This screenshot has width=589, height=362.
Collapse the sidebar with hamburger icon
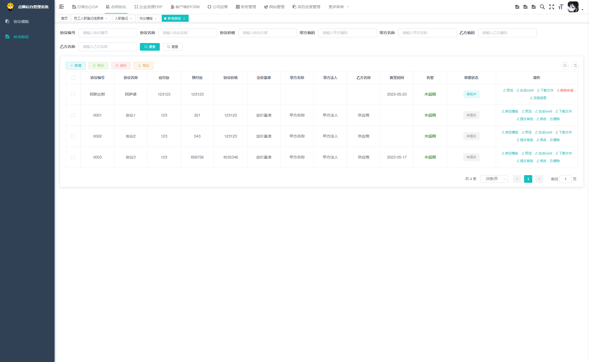[61, 7]
